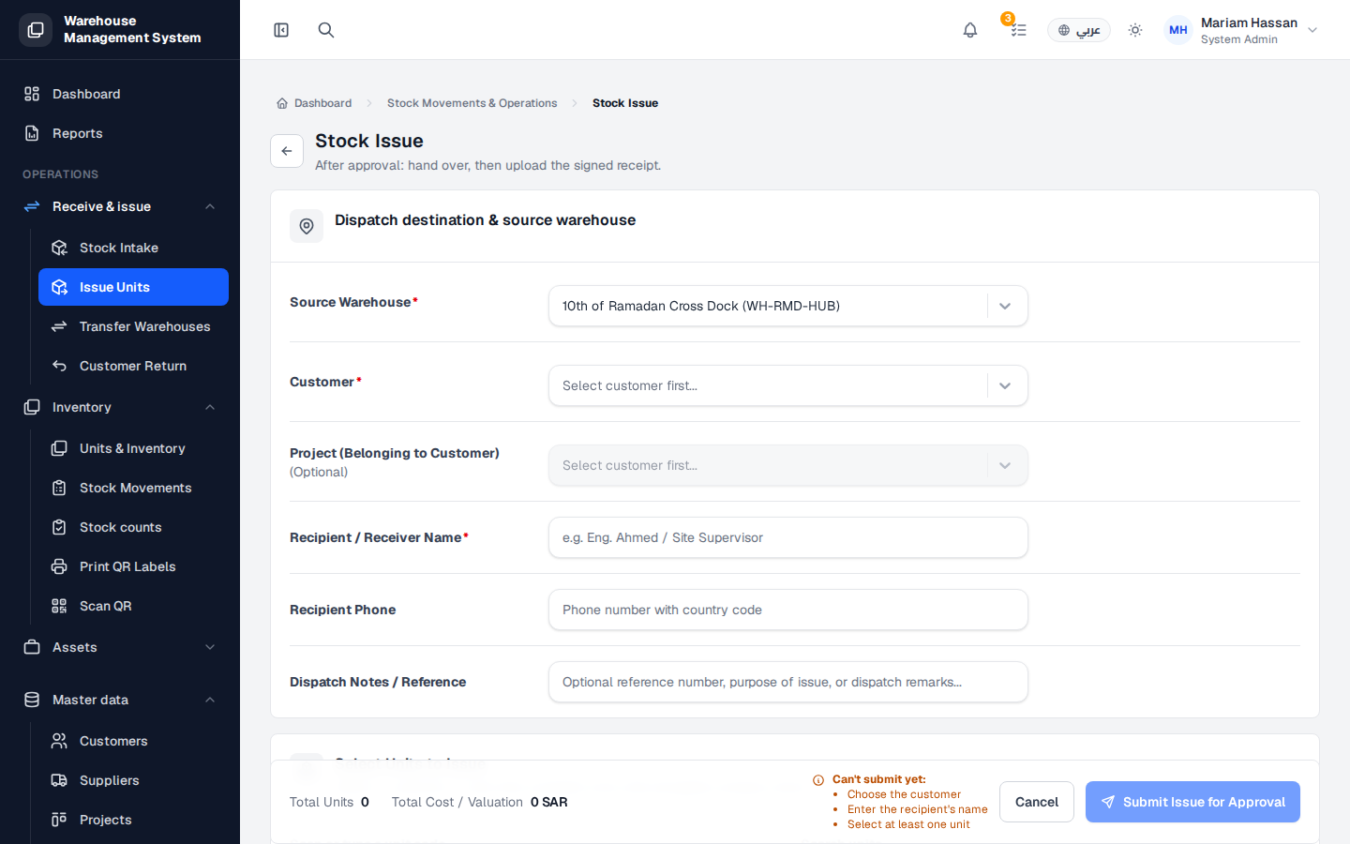Click the back arrow beside Stock Issue
The height and width of the screenshot is (844, 1350).
coord(287,151)
